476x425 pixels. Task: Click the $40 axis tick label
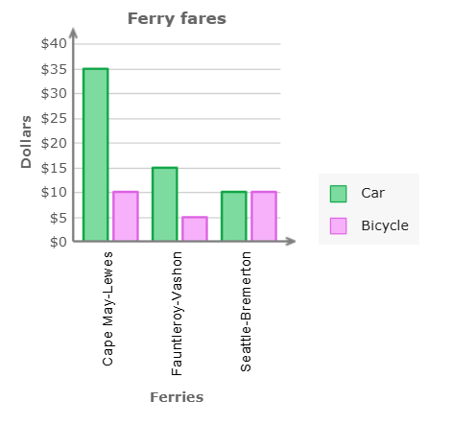pos(54,43)
